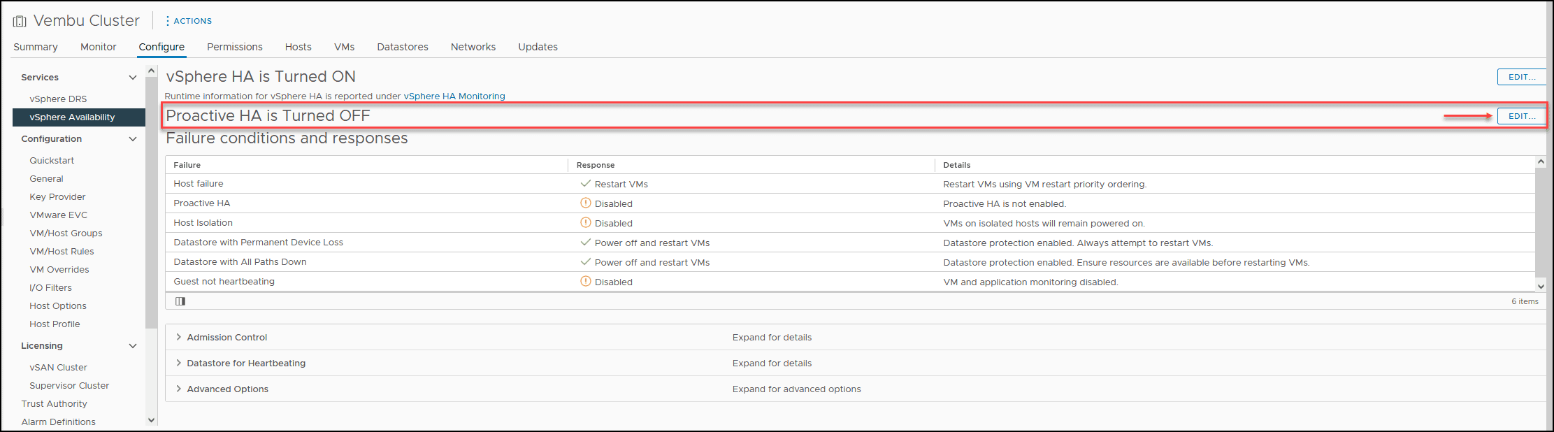Screen dimensions: 1554x432
Task: Click the failure table scrollbar up arrow
Action: point(1541,161)
